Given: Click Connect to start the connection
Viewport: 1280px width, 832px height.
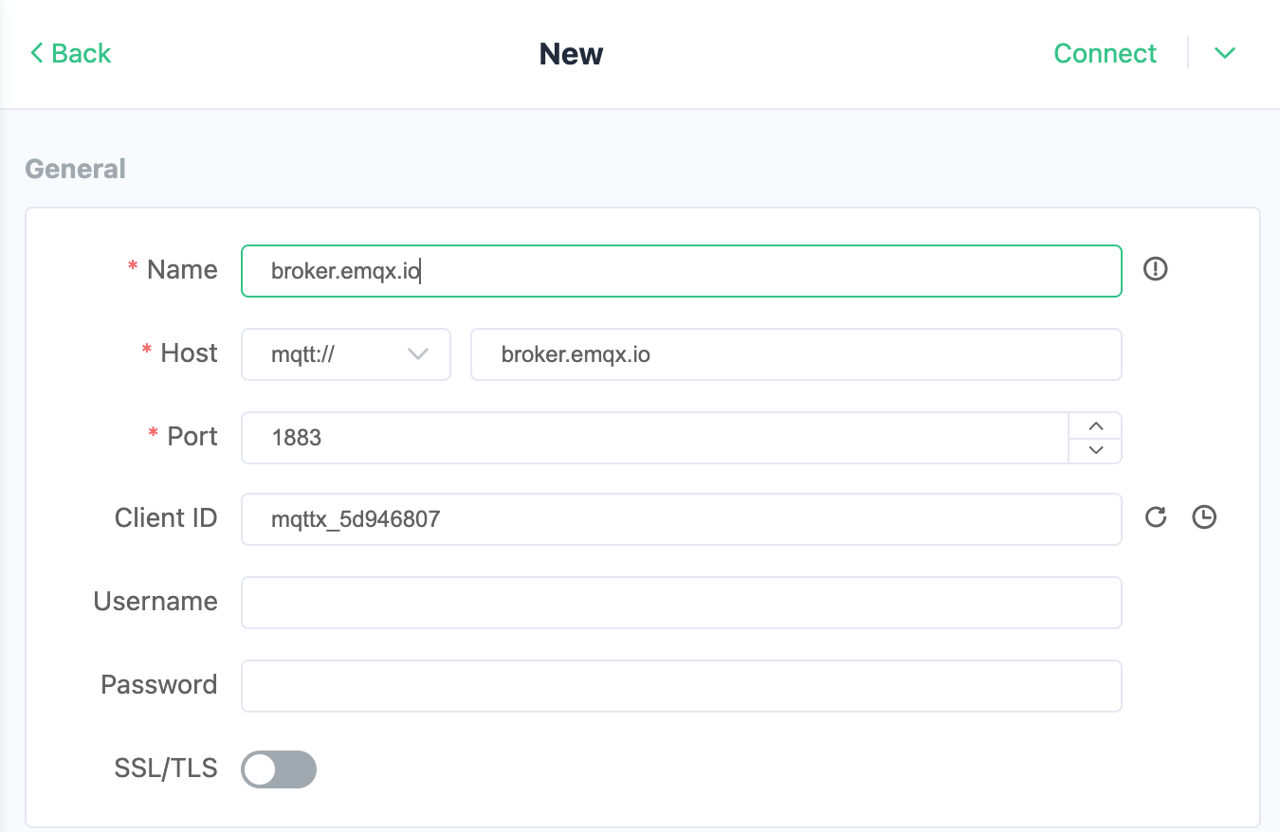Looking at the screenshot, I should click(1105, 53).
